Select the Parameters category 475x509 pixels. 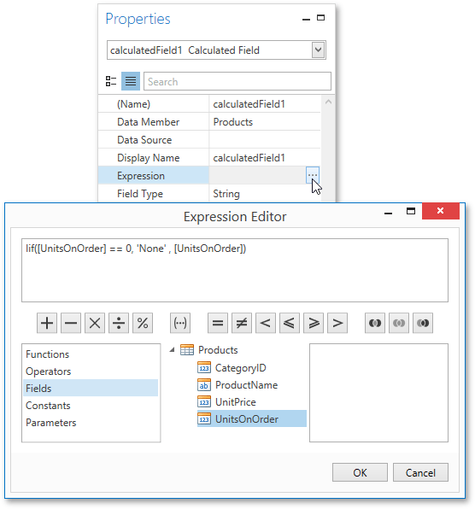point(91,423)
